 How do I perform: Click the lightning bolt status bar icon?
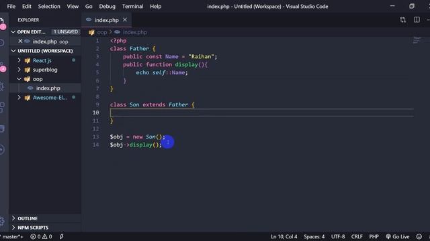tap(61, 236)
